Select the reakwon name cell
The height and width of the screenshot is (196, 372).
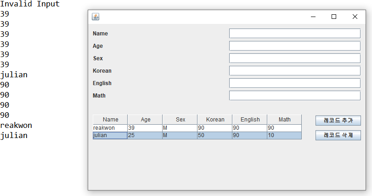[110, 128]
